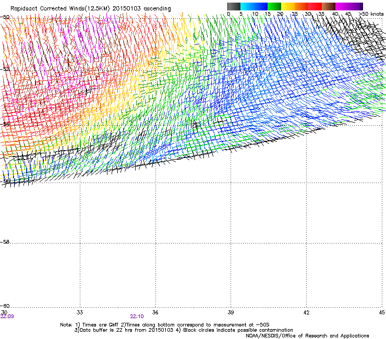Image resolution: width=386 pixels, height=339 pixels.
Task: Click the red 30-35 knots legend segment
Action: (x=315, y=6)
